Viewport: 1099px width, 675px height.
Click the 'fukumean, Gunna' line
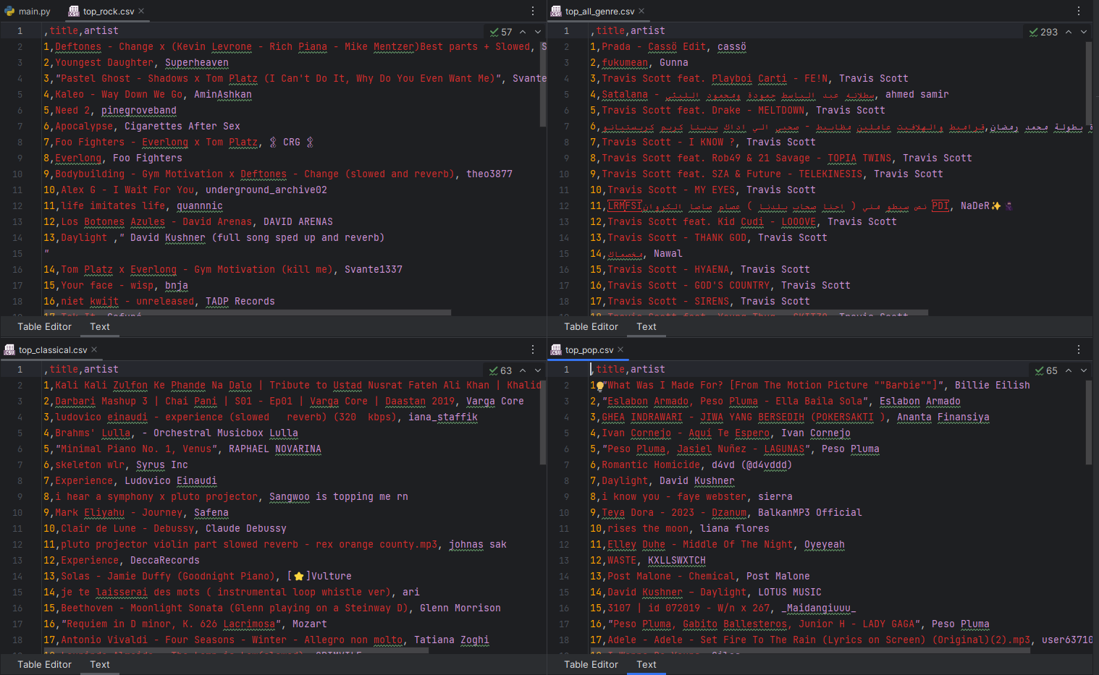point(639,63)
